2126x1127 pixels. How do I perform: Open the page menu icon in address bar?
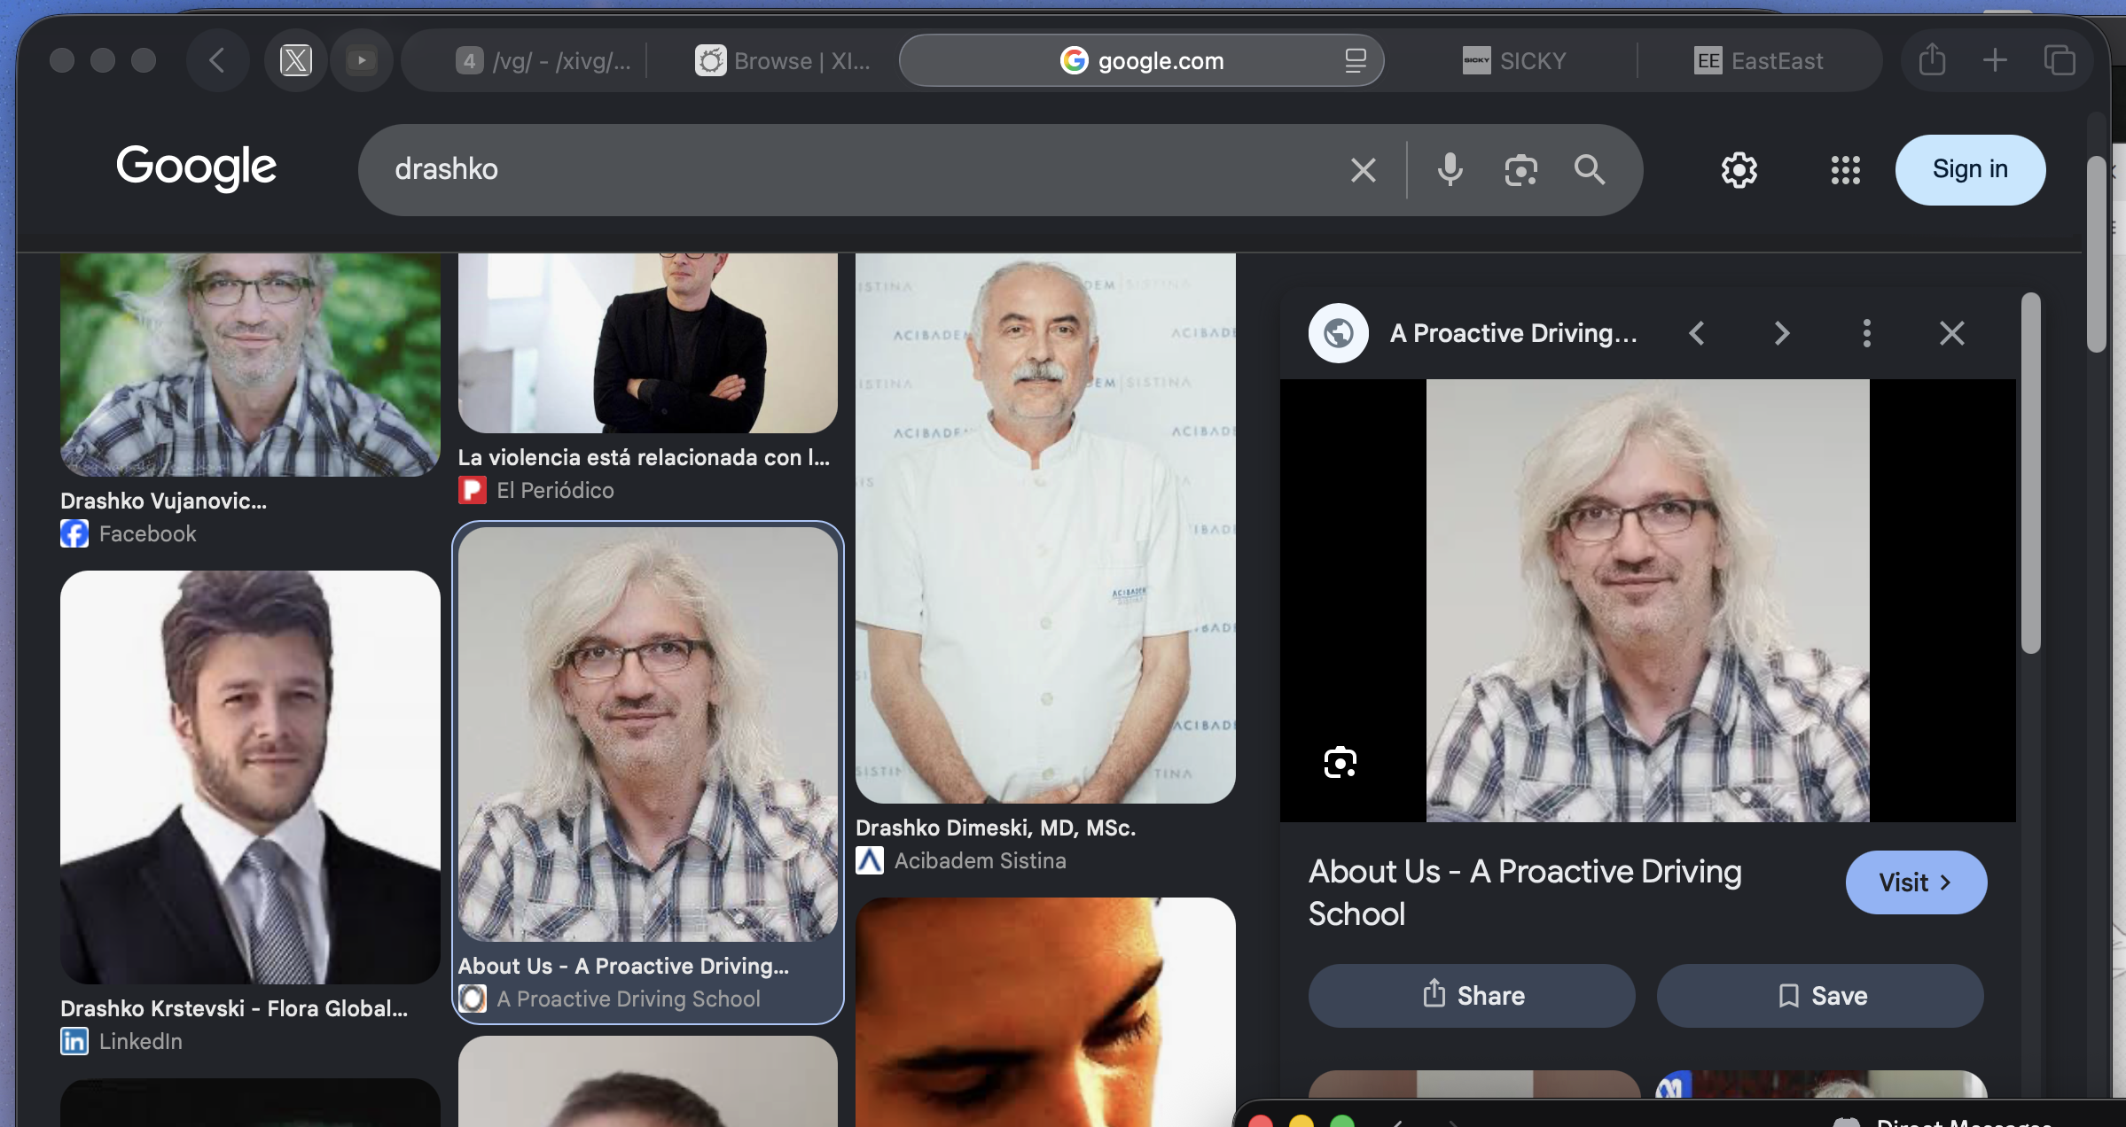(x=1355, y=60)
